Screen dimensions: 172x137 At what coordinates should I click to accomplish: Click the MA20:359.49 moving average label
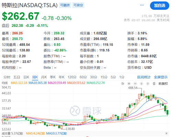tap(57, 83)
